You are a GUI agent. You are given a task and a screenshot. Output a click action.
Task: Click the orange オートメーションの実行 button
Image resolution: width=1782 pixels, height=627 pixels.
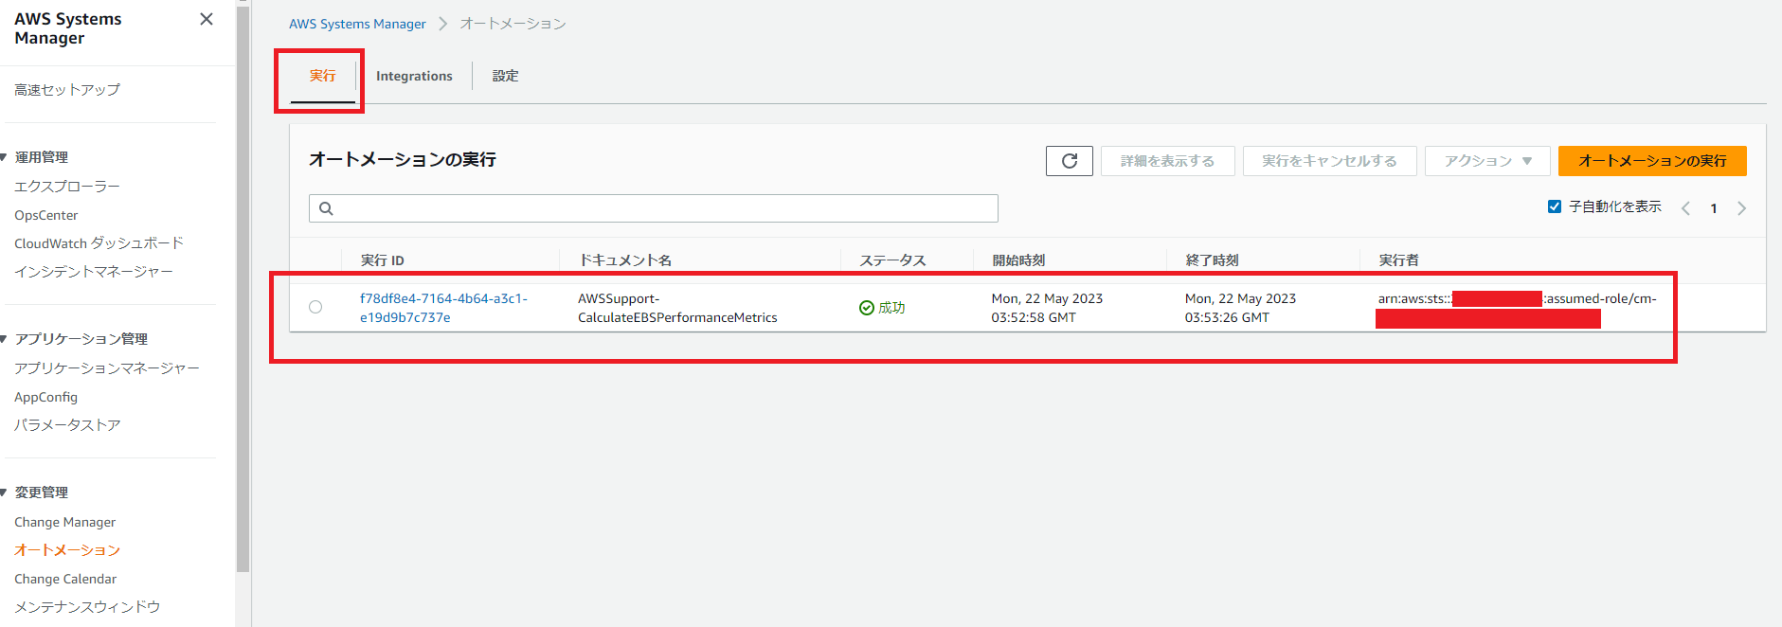tap(1652, 161)
